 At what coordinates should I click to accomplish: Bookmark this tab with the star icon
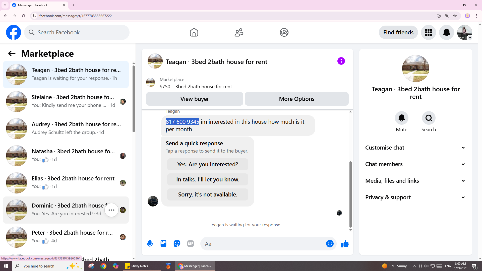[455, 16]
